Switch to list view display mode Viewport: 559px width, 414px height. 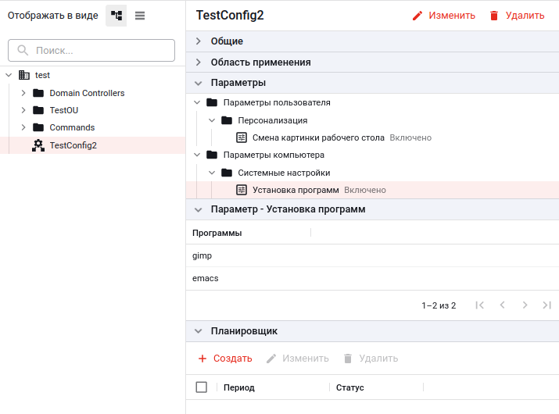click(x=140, y=16)
